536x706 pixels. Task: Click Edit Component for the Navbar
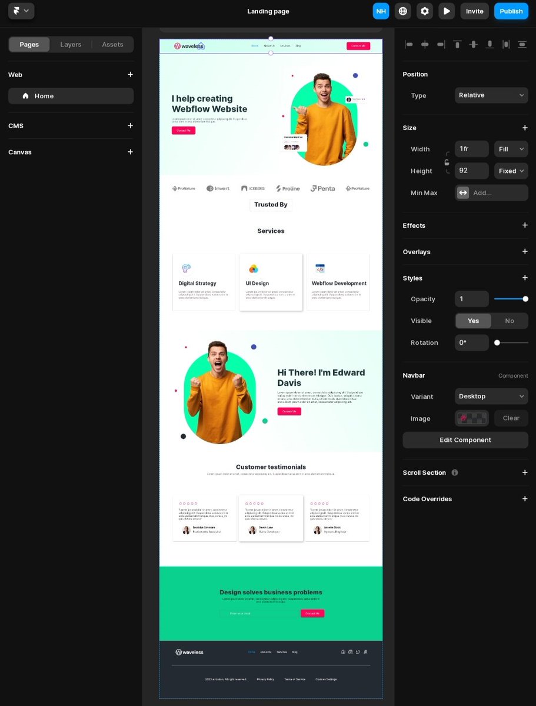click(465, 439)
